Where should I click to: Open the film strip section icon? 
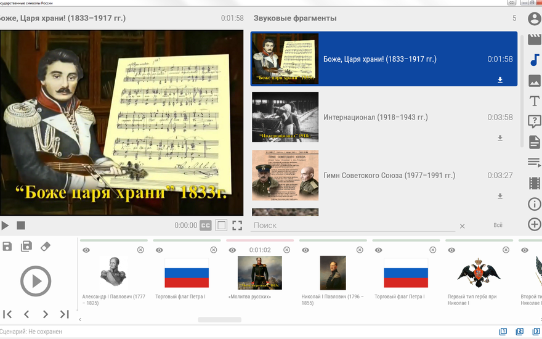(535, 183)
